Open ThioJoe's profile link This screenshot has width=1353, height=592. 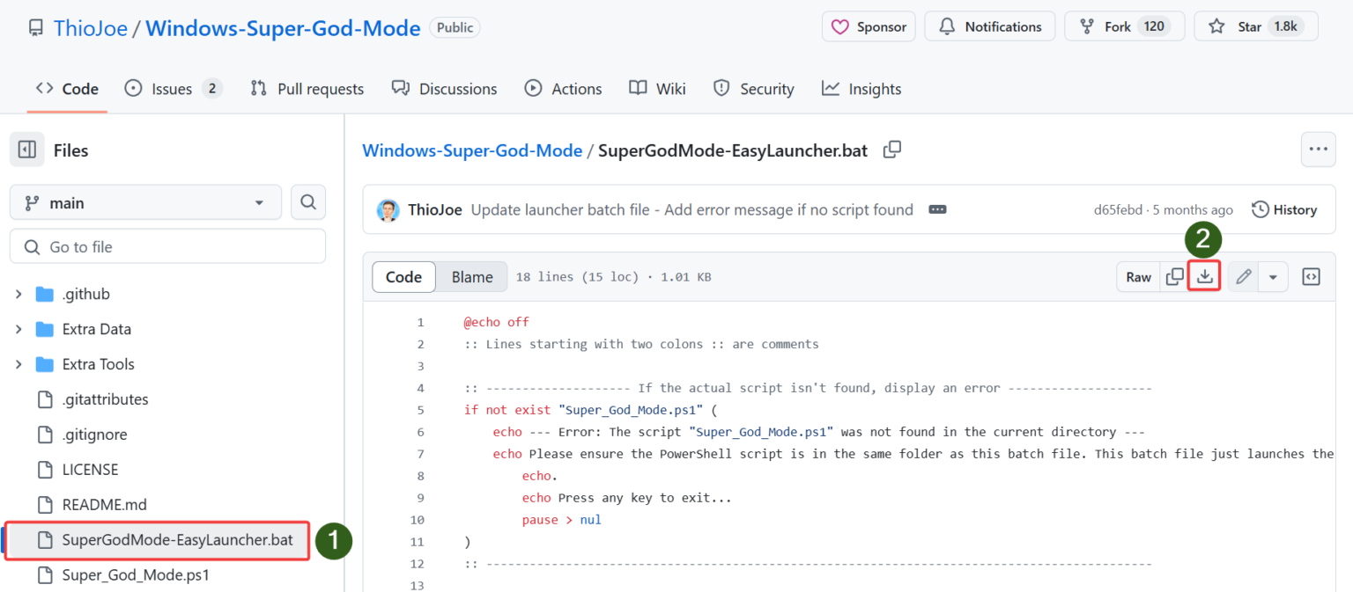(x=90, y=27)
